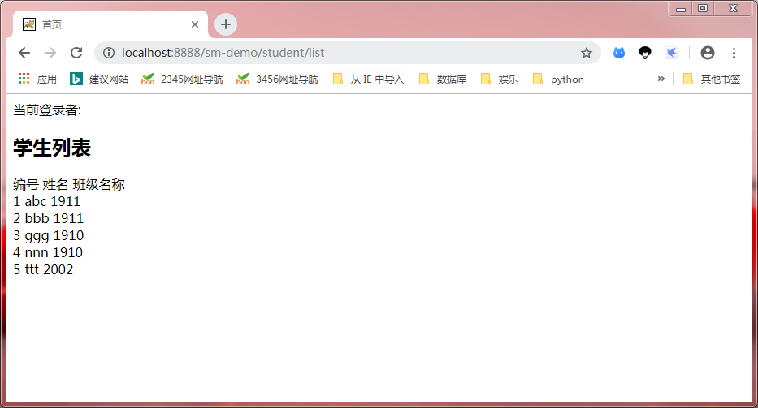Viewport: 758px width, 408px height.
Task: Open the 从 IE 中导入 bookmark folder
Action: click(x=369, y=79)
